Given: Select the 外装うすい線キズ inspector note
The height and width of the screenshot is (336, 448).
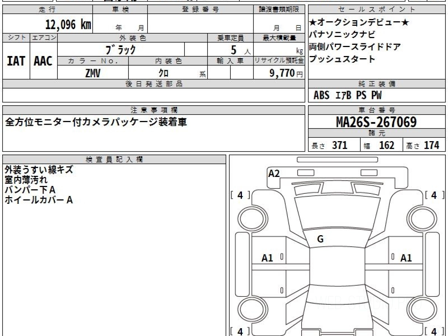Looking at the screenshot, I should click(x=39, y=170).
